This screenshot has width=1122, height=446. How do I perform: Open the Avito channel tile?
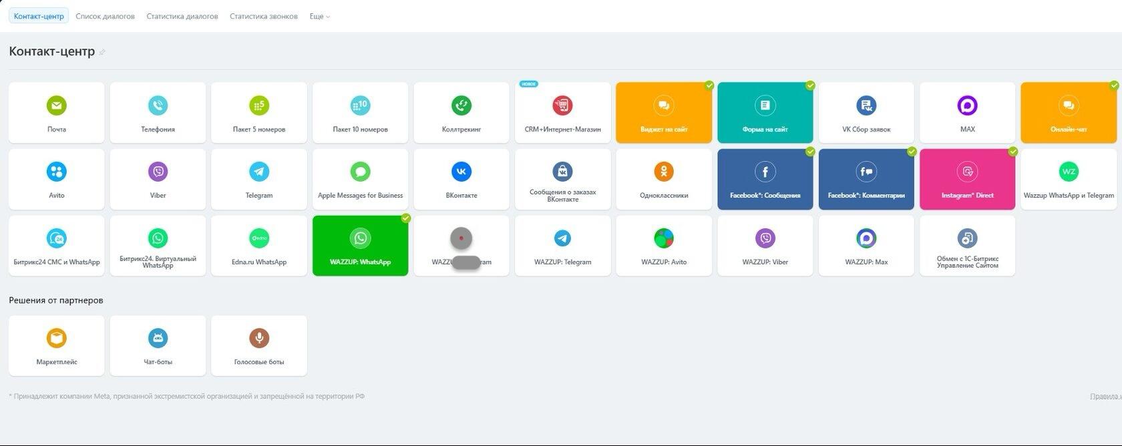point(57,179)
